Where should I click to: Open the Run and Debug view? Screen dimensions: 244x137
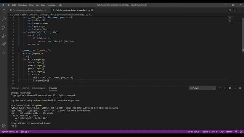[x=3, y=36]
